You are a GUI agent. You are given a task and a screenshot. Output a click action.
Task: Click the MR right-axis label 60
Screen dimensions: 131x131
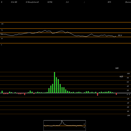(128, 82)
